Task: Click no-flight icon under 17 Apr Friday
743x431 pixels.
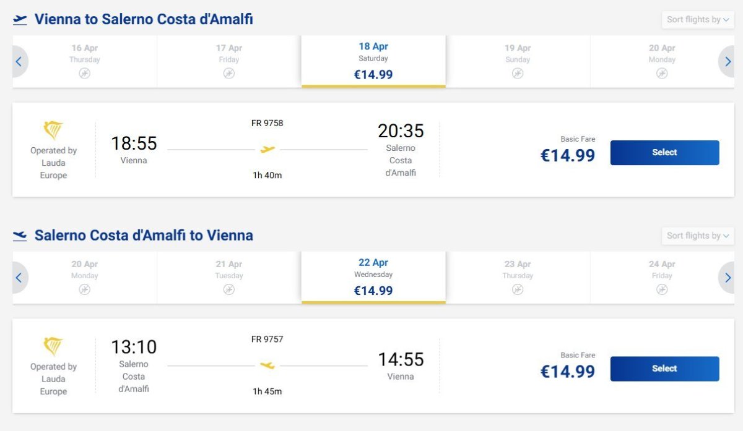Action: 229,74
